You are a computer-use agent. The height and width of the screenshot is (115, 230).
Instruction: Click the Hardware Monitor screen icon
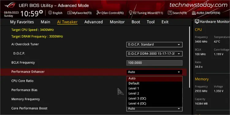click(197, 22)
